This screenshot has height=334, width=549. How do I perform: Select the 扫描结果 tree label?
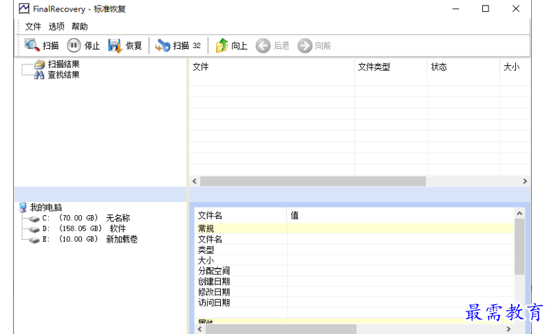(x=64, y=64)
